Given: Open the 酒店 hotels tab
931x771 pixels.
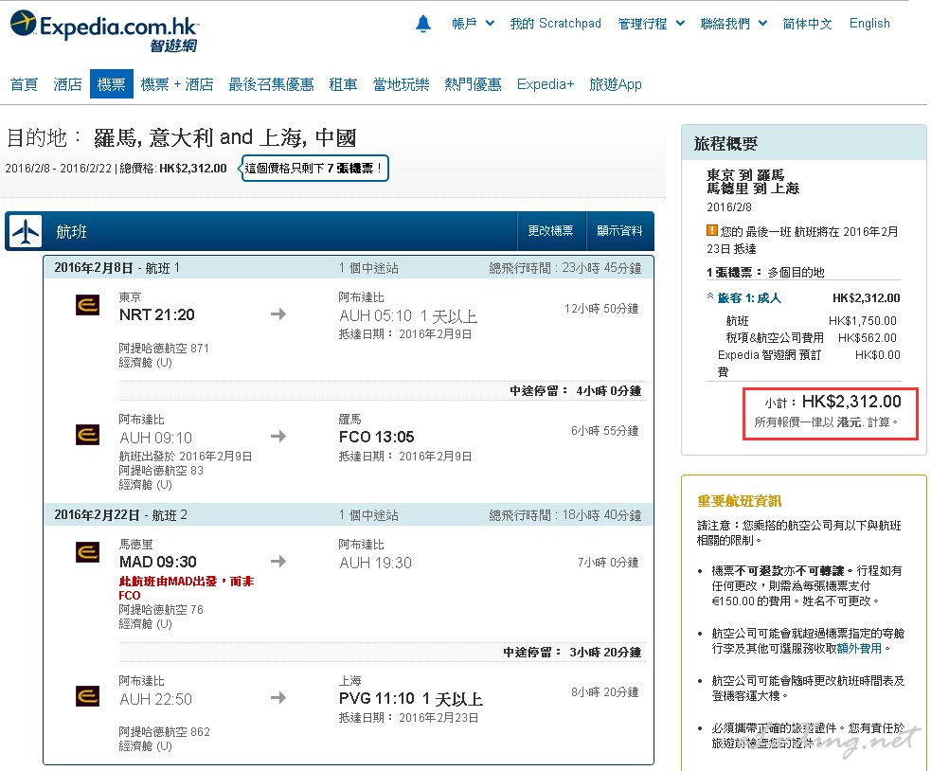Looking at the screenshot, I should coord(67,84).
